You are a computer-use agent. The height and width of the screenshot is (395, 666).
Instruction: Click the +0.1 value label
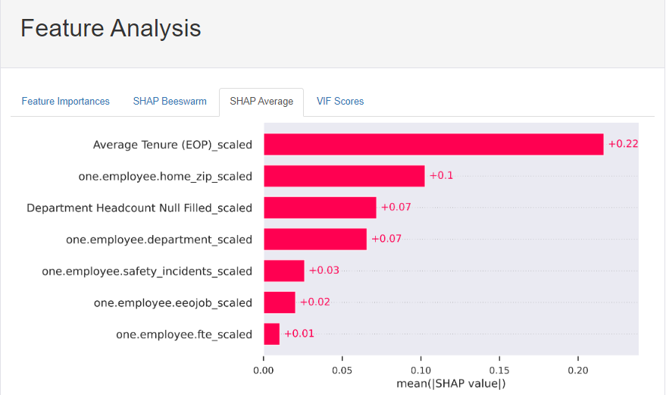[441, 176]
